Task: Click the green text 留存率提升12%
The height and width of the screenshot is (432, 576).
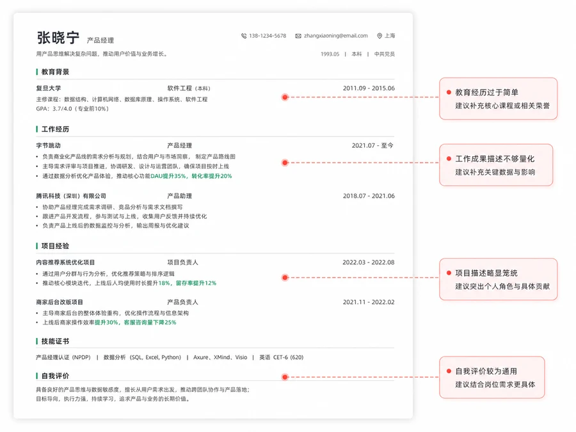Action: click(196, 284)
